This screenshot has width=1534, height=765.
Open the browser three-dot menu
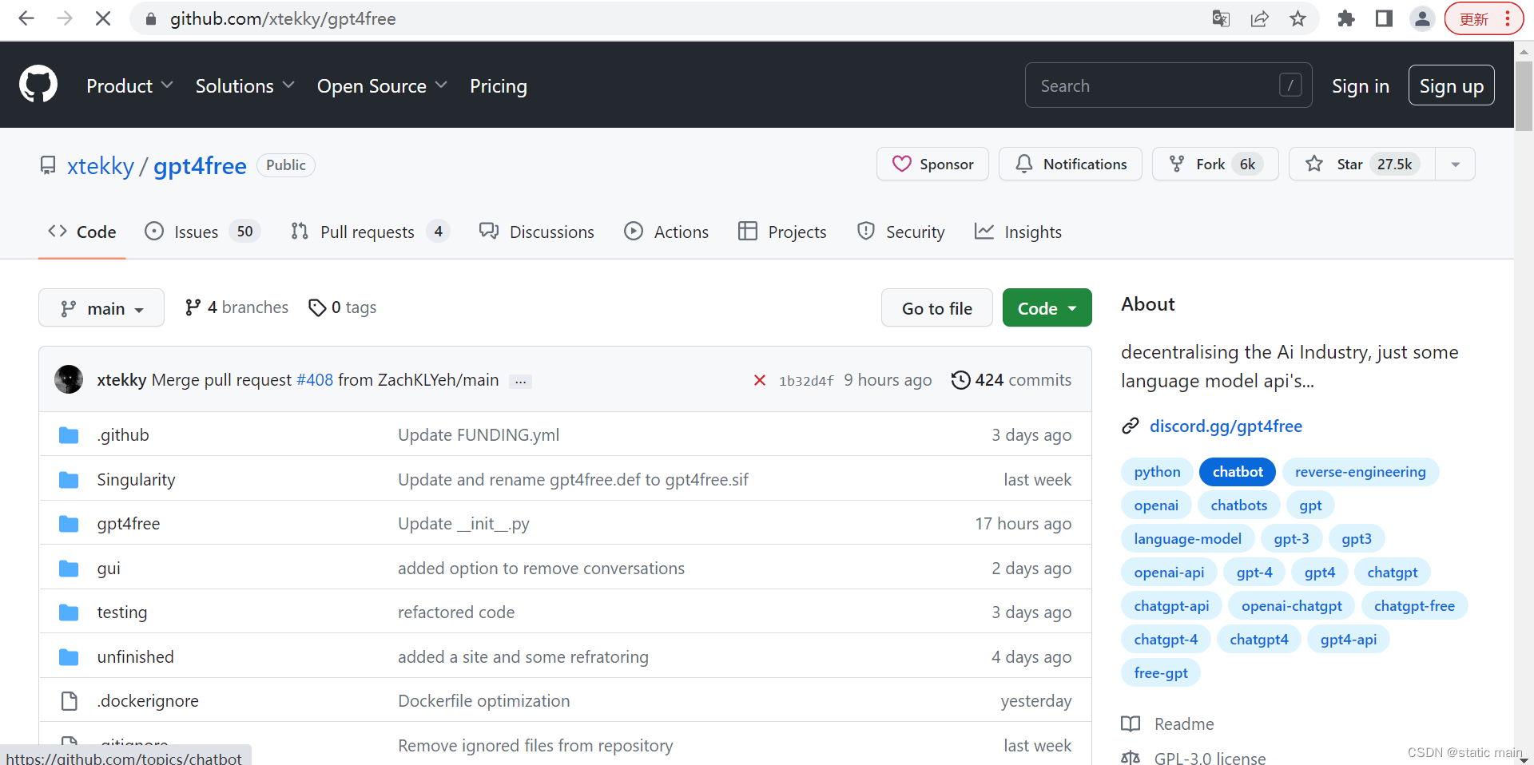click(x=1508, y=18)
